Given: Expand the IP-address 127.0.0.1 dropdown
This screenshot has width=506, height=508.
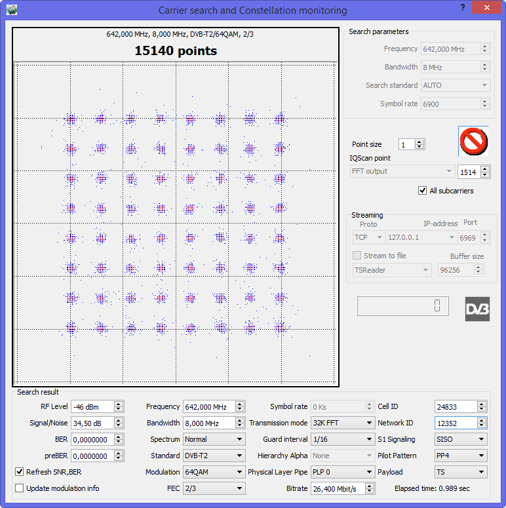Looking at the screenshot, I should 421,237.
